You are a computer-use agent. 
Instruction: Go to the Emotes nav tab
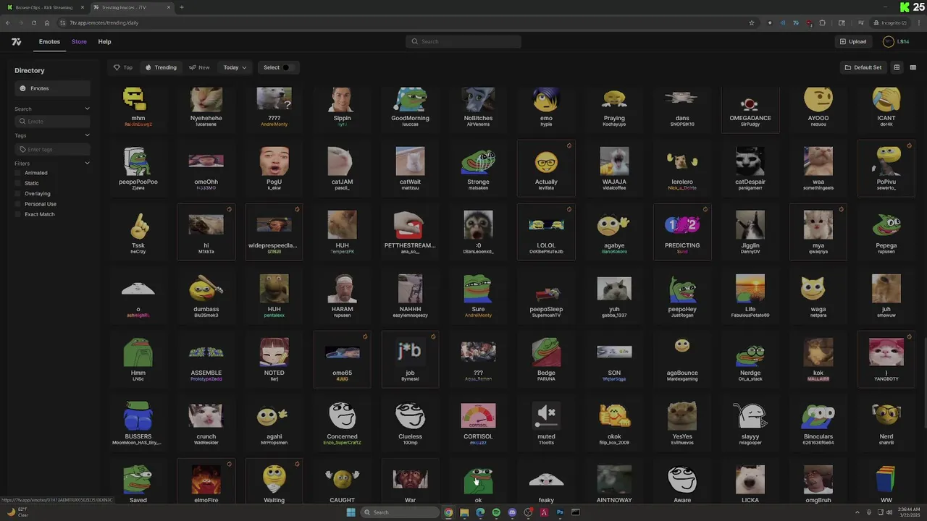click(x=49, y=42)
